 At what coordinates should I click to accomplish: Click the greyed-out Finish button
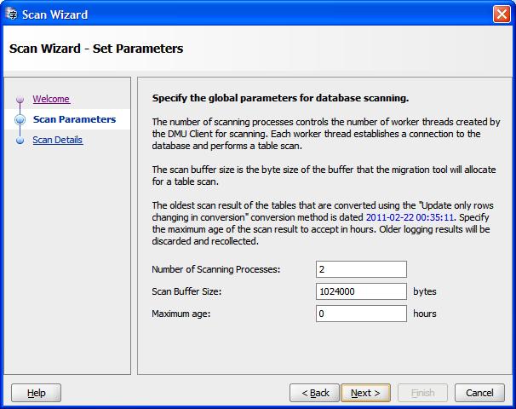[x=422, y=393]
